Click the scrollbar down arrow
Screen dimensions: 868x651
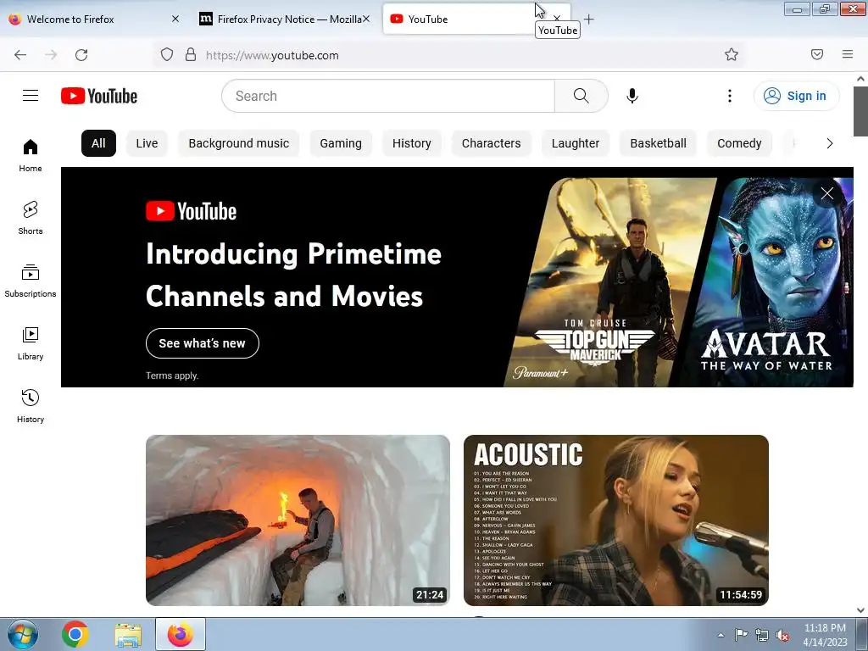click(x=860, y=610)
